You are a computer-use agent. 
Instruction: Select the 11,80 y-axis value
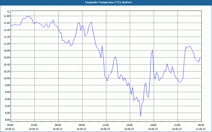7,16
